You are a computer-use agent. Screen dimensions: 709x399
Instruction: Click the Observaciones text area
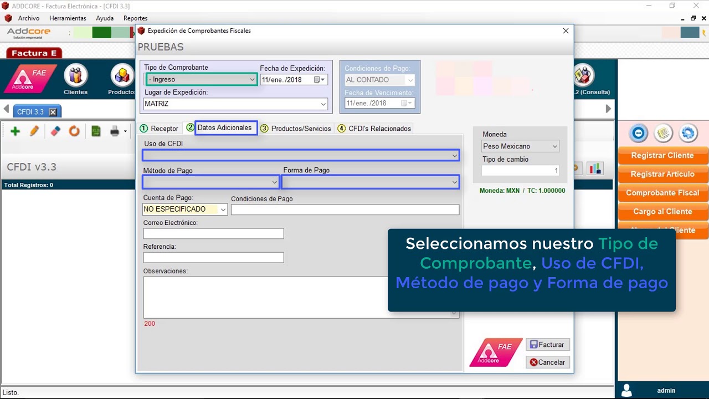301,297
